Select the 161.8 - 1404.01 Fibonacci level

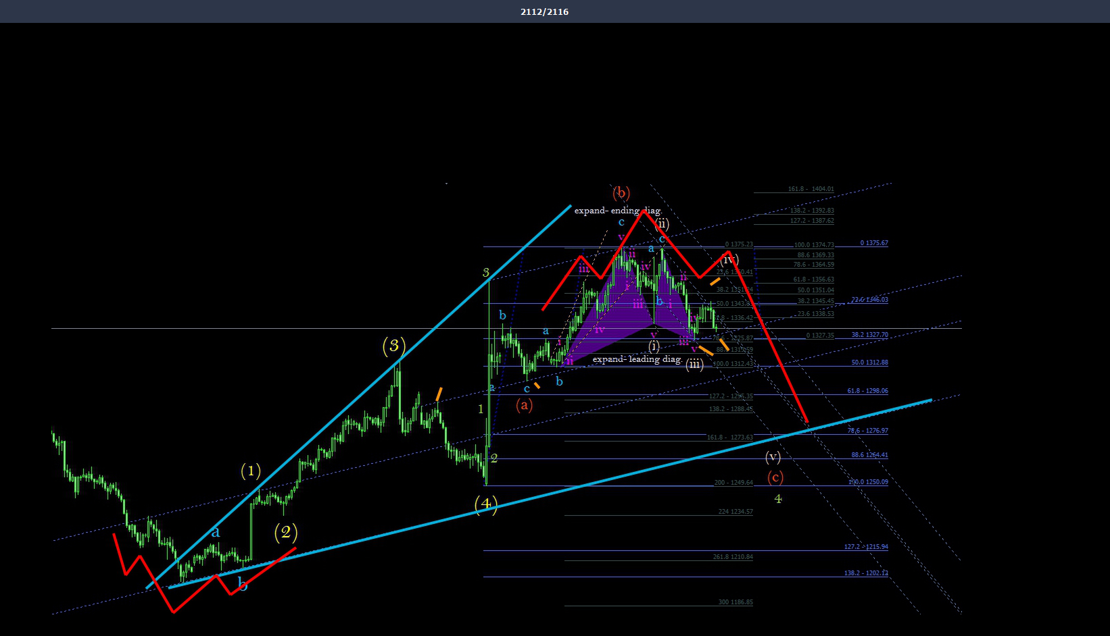811,189
